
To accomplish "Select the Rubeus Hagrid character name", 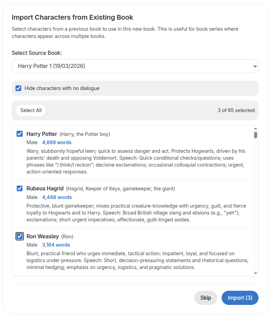I will [45, 188].
